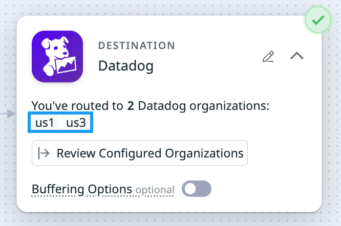Image resolution: width=341 pixels, height=226 pixels.
Task: Click the input connector arrow on the left edge
Action: tap(10, 114)
